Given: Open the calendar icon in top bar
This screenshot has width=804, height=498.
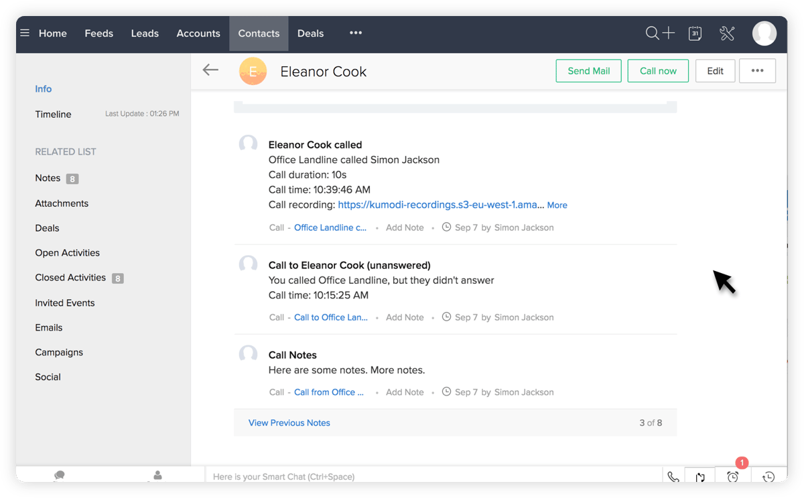Looking at the screenshot, I should (x=695, y=32).
